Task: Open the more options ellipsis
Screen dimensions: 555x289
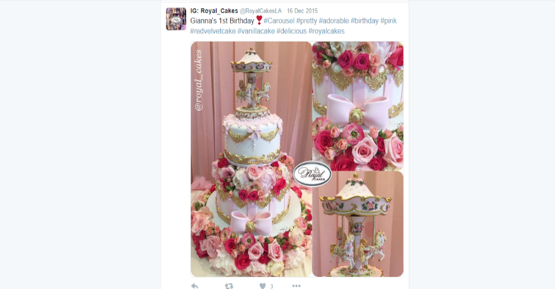Action: tap(296, 286)
